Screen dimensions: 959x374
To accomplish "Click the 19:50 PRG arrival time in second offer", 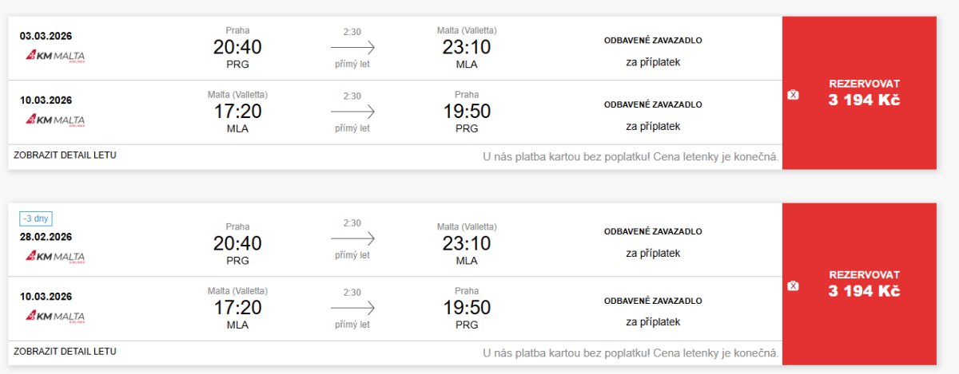I will click(x=467, y=307).
